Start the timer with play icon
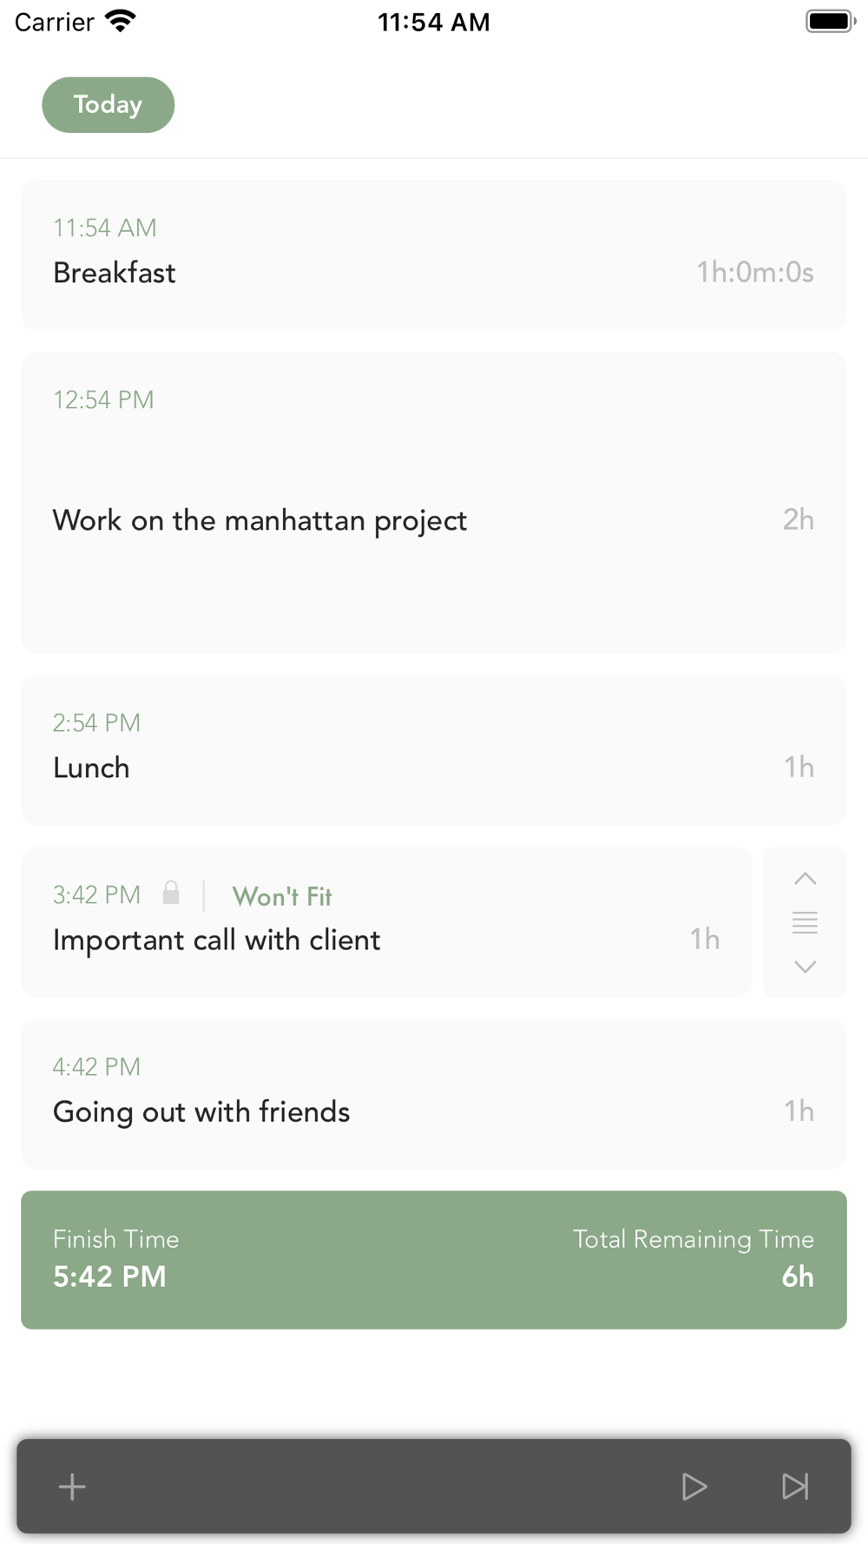The width and height of the screenshot is (868, 1544). coord(694,1487)
